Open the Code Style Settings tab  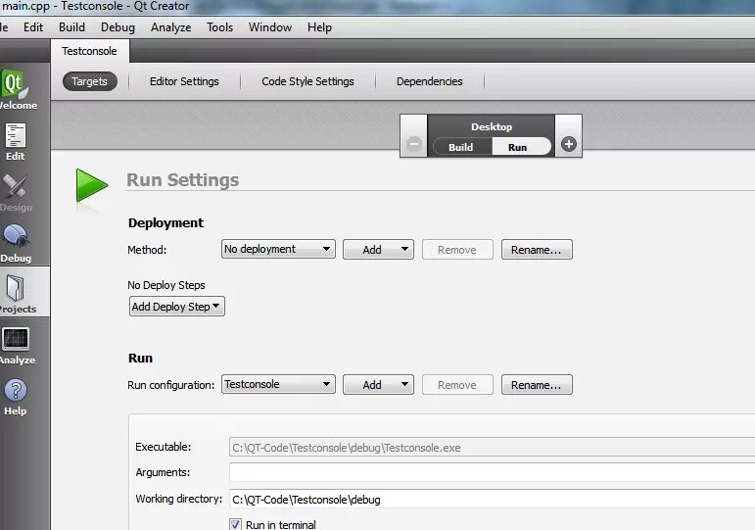tap(307, 81)
